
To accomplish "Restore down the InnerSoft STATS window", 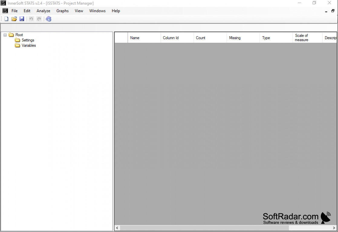I will (314, 3).
